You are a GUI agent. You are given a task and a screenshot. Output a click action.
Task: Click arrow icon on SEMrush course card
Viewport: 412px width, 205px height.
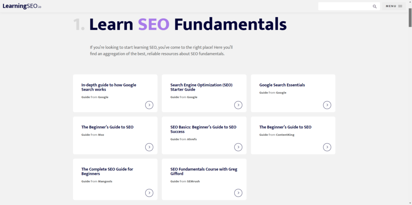238,193
